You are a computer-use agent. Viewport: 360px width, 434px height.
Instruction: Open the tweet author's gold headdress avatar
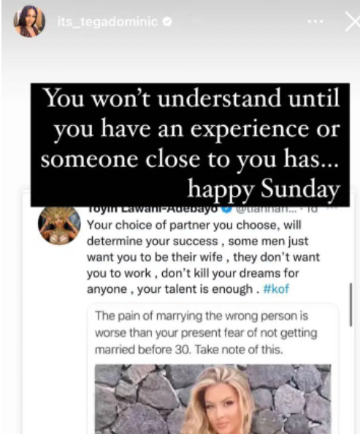point(59,225)
